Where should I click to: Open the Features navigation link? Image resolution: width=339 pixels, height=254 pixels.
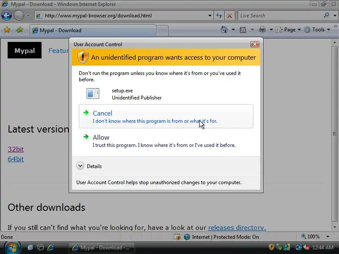pos(58,50)
